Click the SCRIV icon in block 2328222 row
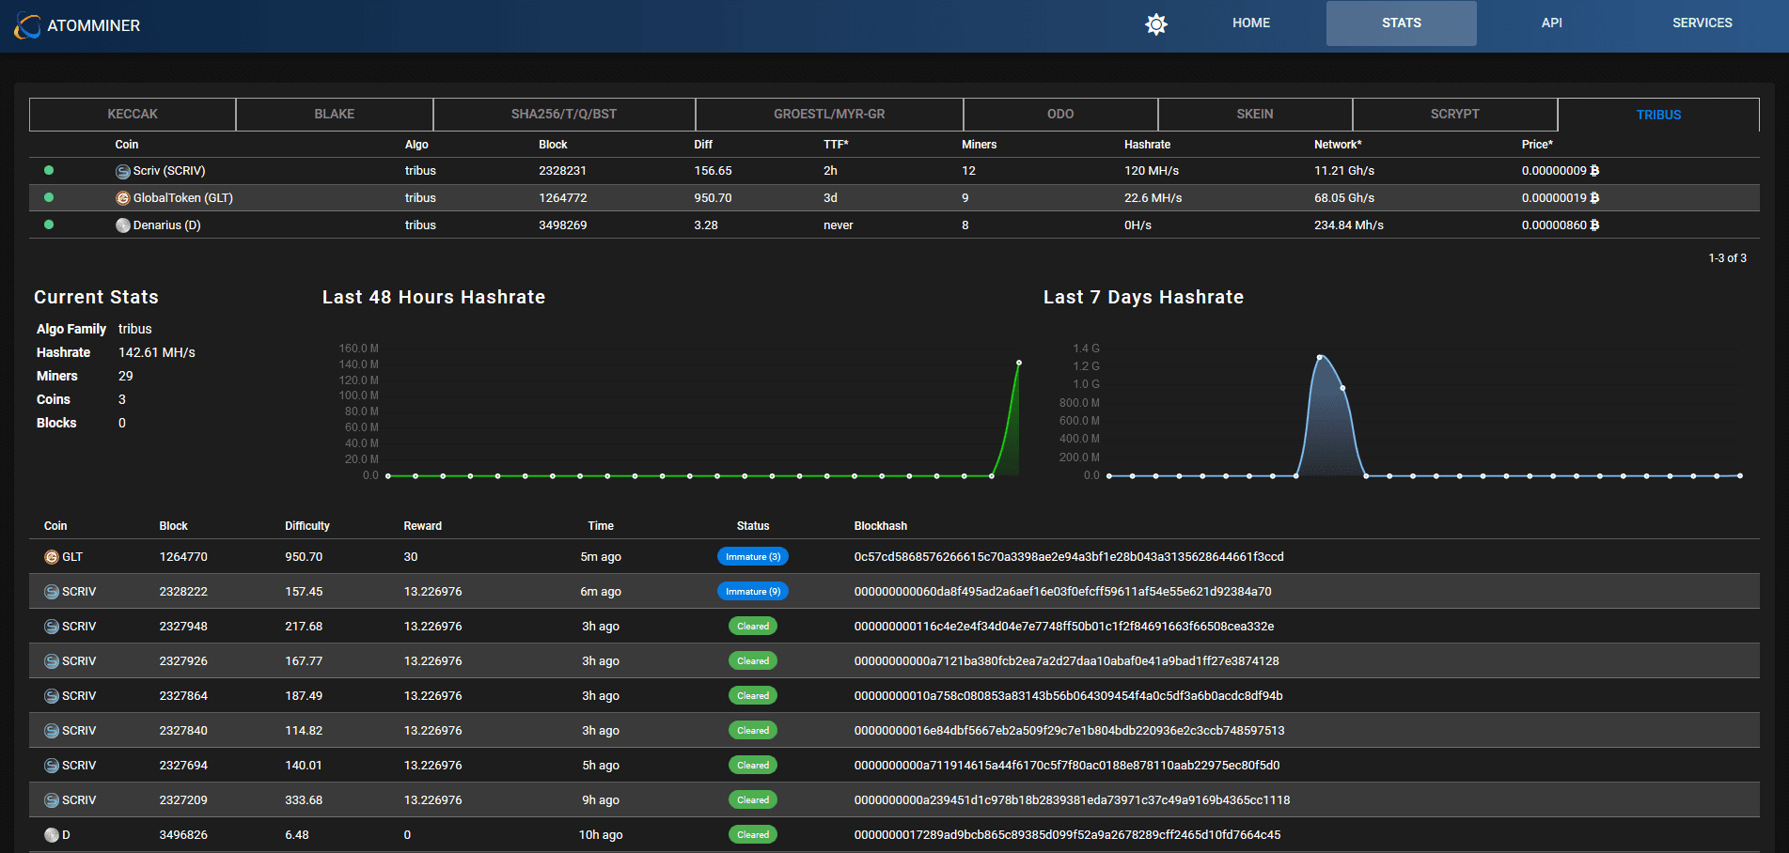This screenshot has height=853, width=1789. pos(52,592)
